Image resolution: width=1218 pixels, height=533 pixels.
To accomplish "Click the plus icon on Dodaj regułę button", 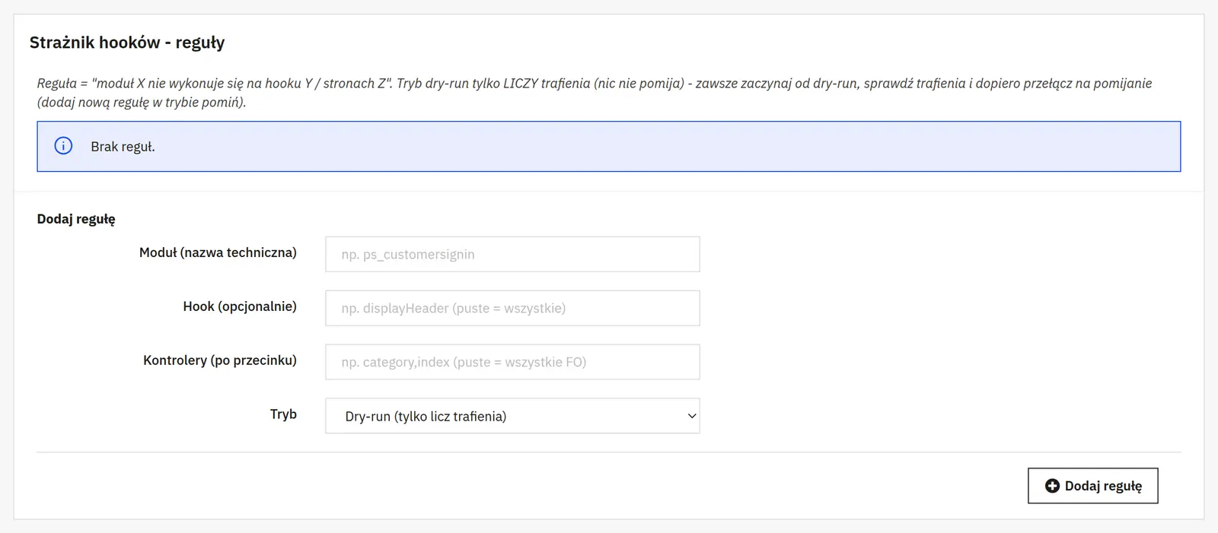I will (1052, 486).
